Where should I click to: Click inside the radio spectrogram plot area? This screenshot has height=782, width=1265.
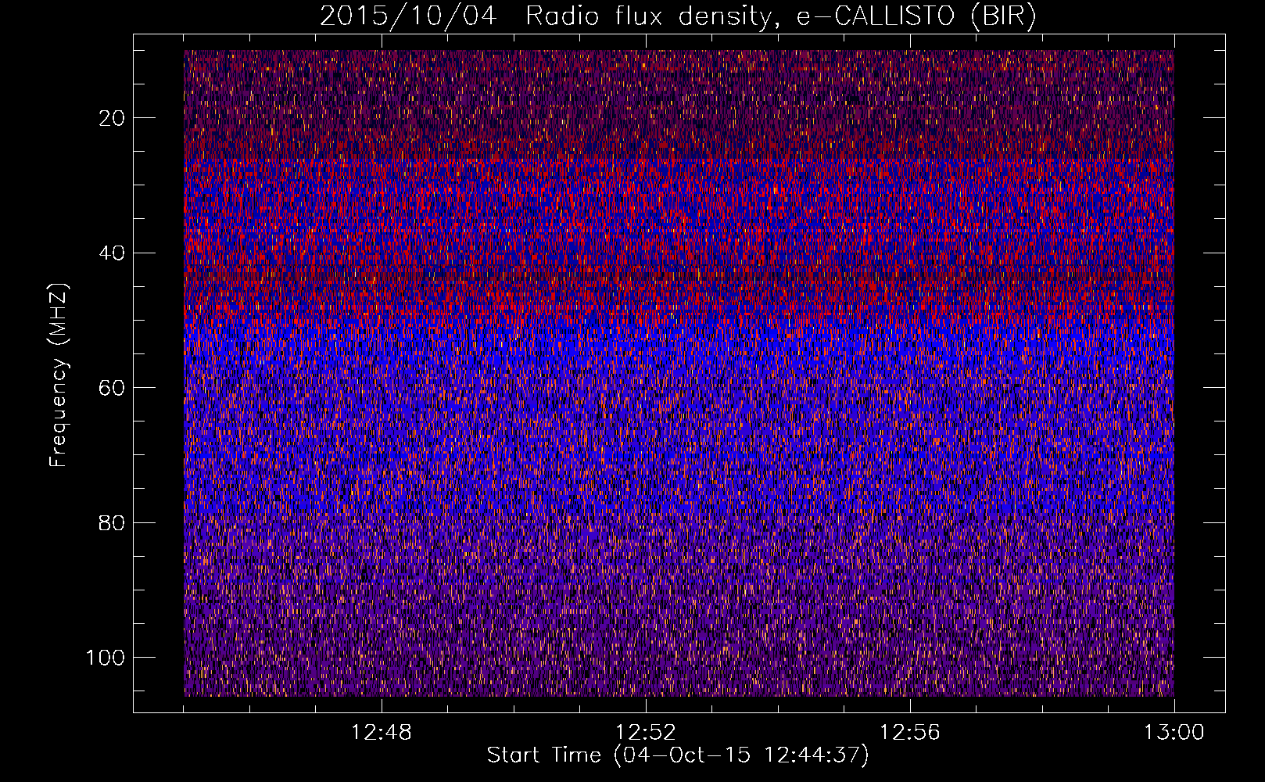[679, 373]
